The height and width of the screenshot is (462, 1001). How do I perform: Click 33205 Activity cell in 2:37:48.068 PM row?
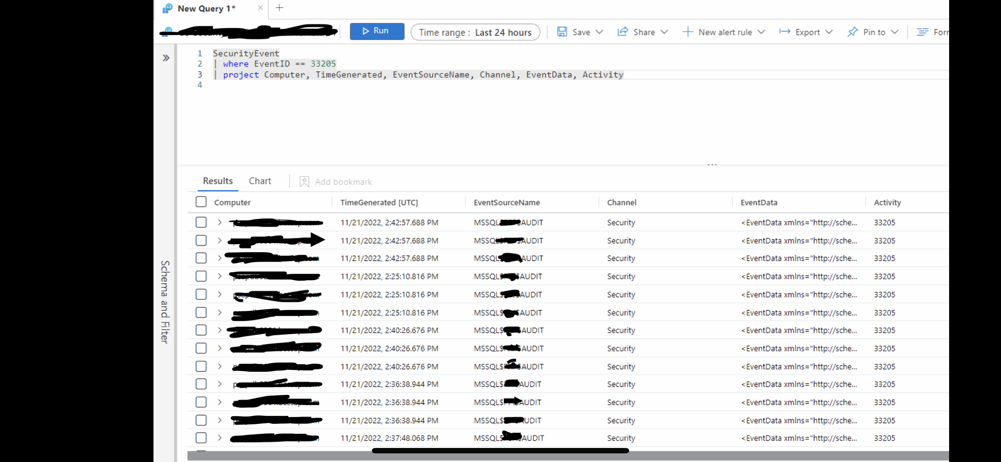[884, 438]
